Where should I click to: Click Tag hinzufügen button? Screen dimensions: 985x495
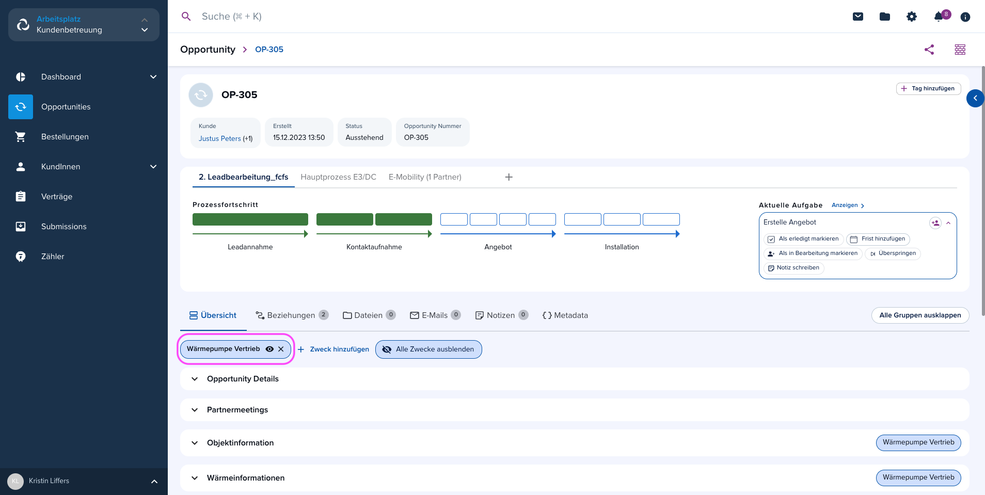(x=929, y=89)
